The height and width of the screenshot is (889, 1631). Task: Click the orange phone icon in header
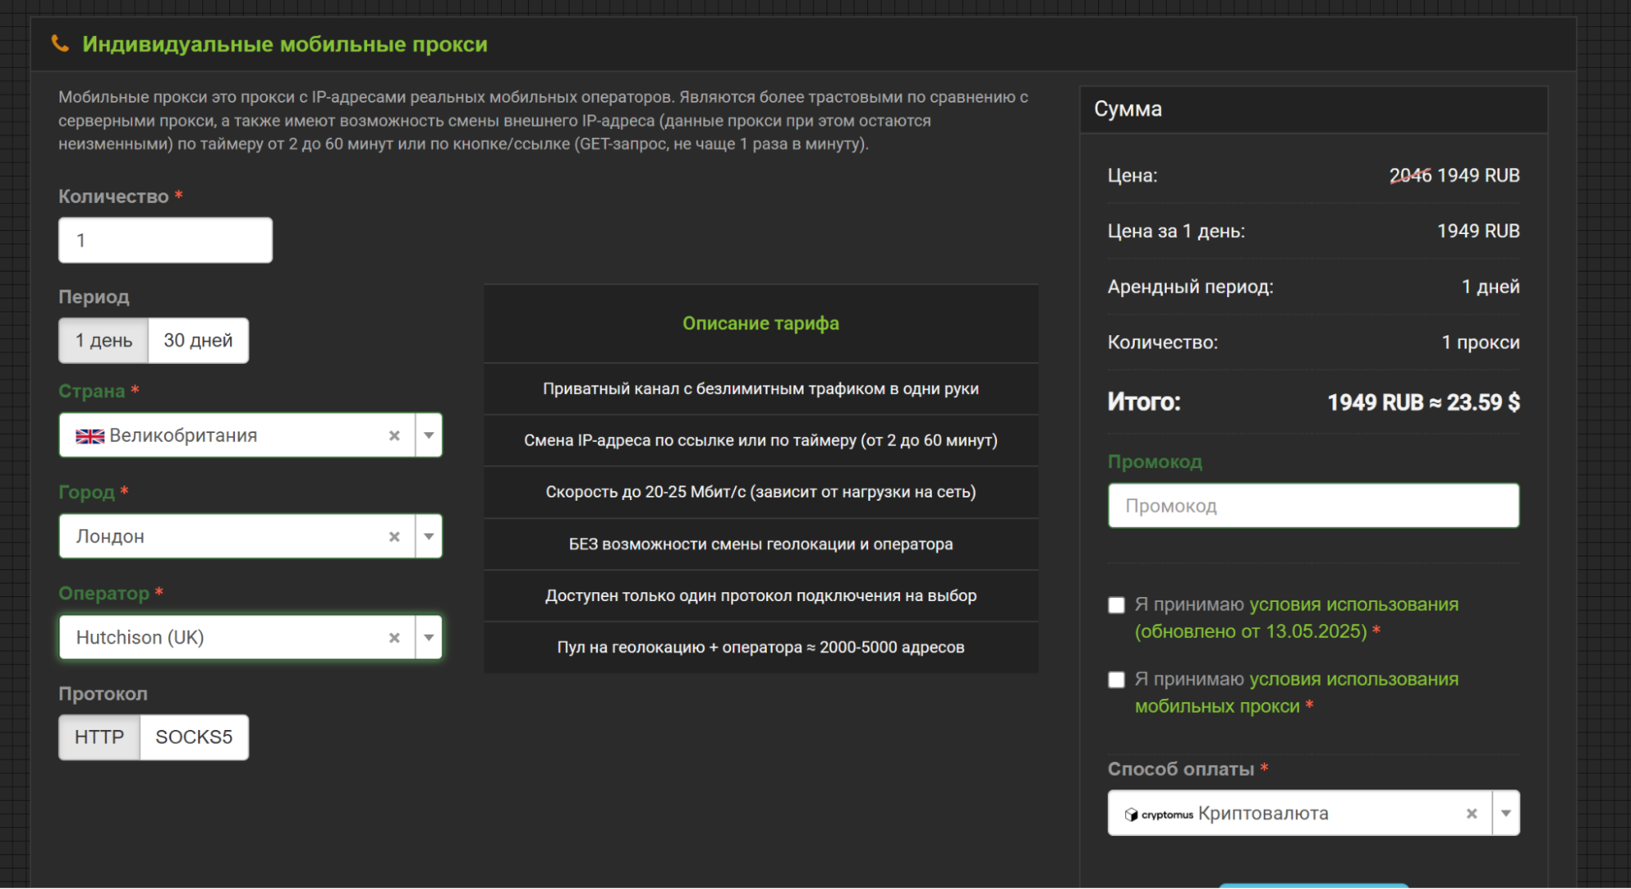coord(60,43)
